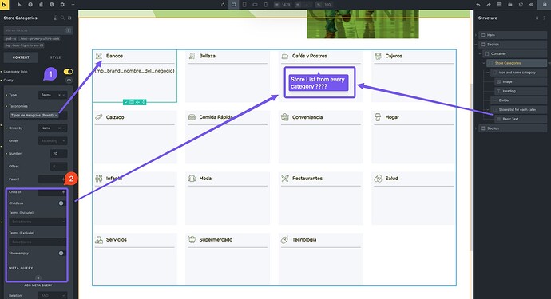
Task: Open the copy styles icon beside Store Categories title
Action: (55, 18)
